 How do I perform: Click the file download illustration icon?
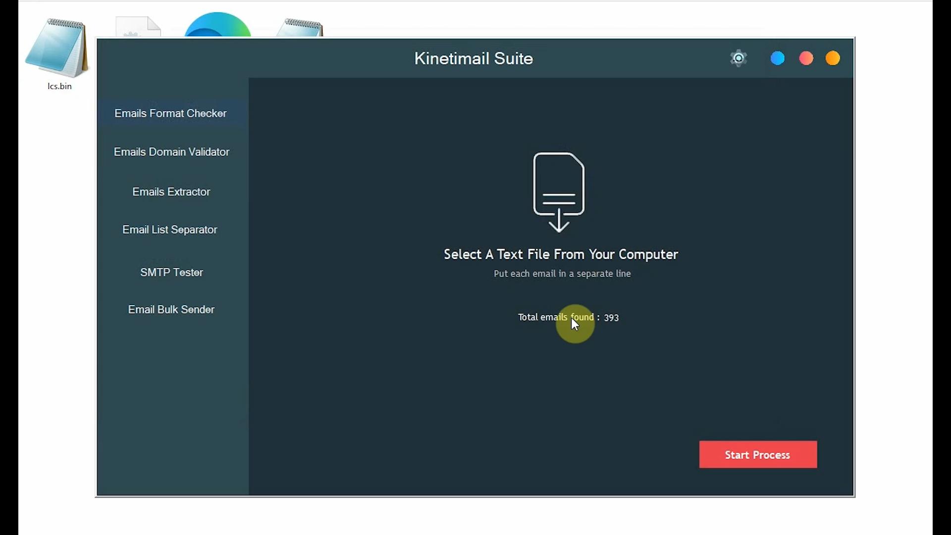[x=559, y=191]
